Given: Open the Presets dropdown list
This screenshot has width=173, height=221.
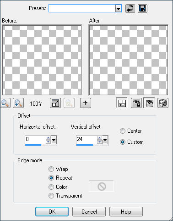Looking at the screenshot, I should tap(118, 8).
